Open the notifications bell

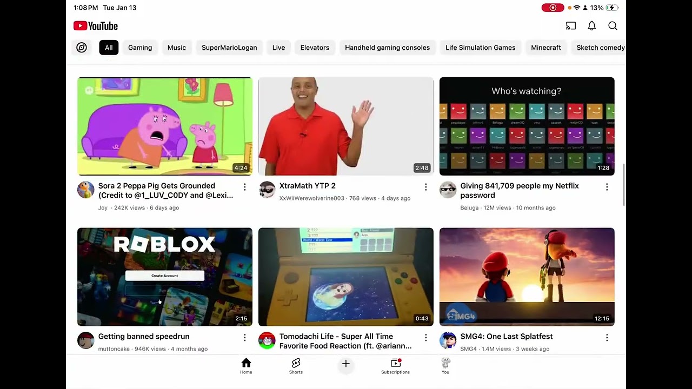tap(592, 26)
